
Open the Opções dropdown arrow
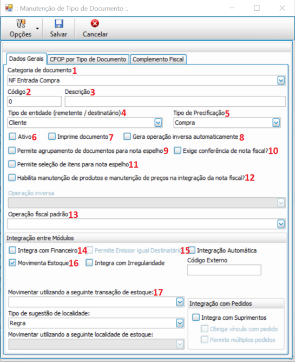coord(37,28)
